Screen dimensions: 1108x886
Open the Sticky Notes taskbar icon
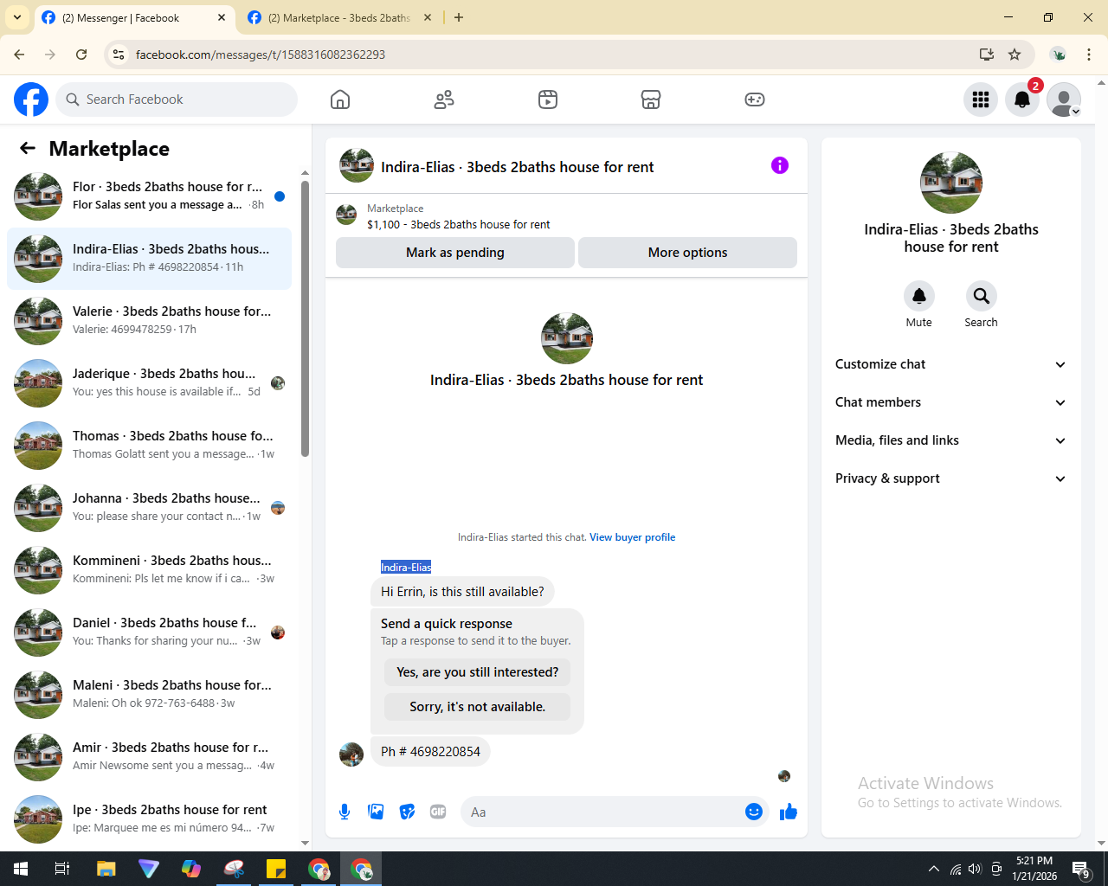(x=276, y=869)
